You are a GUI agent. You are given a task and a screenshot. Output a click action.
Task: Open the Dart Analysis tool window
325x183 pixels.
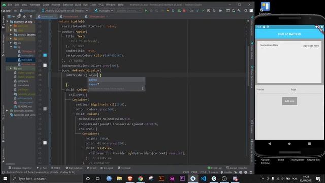[74, 168]
